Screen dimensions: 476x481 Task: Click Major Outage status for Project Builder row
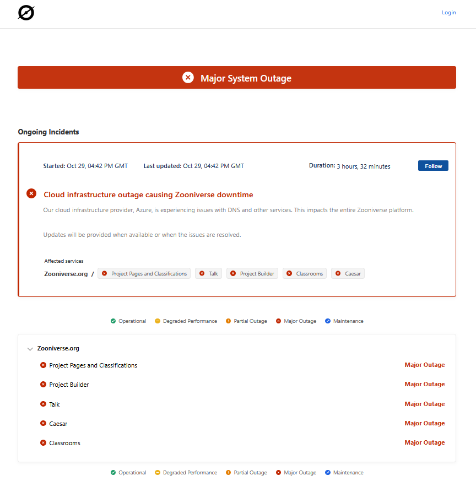424,384
